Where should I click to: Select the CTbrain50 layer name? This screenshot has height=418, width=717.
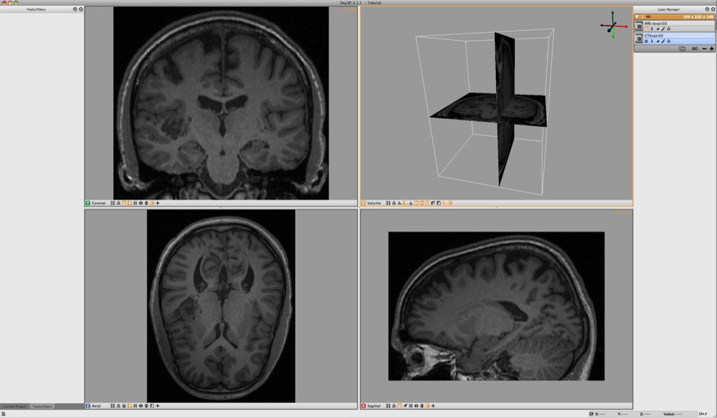(x=654, y=35)
